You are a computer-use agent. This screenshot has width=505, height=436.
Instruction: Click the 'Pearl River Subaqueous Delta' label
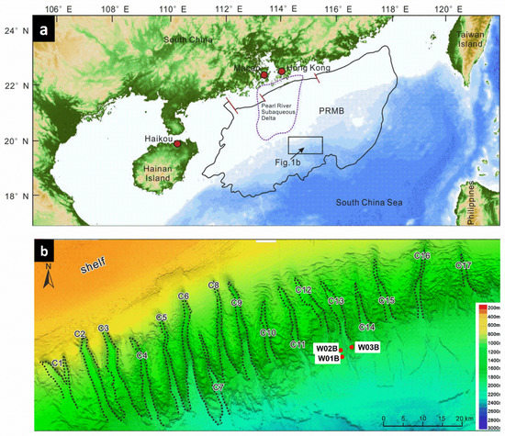278,112
